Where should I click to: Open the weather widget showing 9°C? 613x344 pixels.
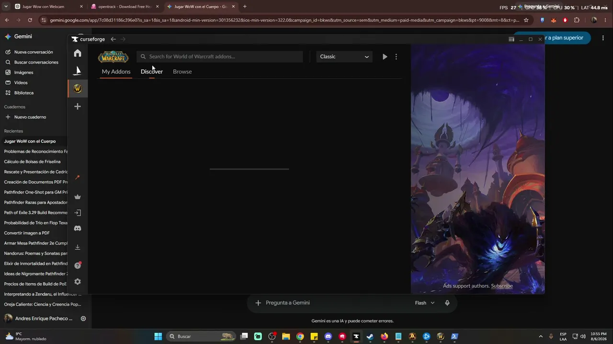[26, 336]
